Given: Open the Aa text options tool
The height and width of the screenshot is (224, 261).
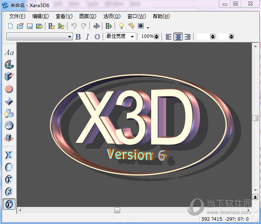Looking at the screenshot, I should (x=10, y=53).
